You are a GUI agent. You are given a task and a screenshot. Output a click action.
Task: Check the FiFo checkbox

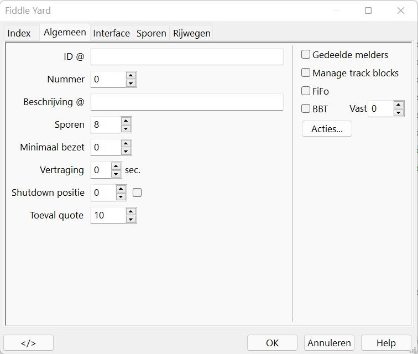(306, 91)
